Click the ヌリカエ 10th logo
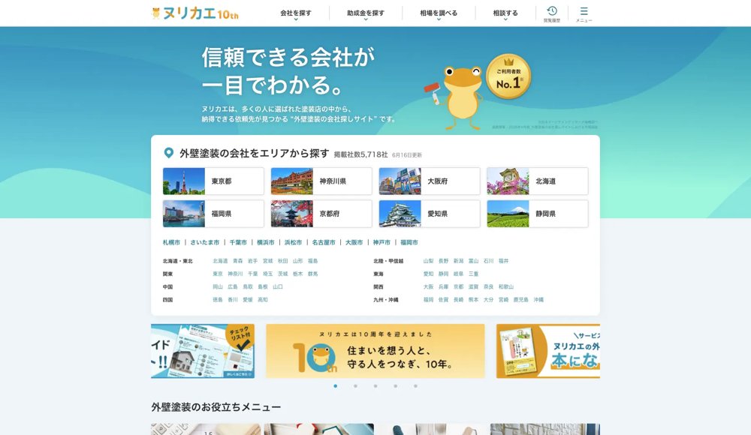 (195, 13)
